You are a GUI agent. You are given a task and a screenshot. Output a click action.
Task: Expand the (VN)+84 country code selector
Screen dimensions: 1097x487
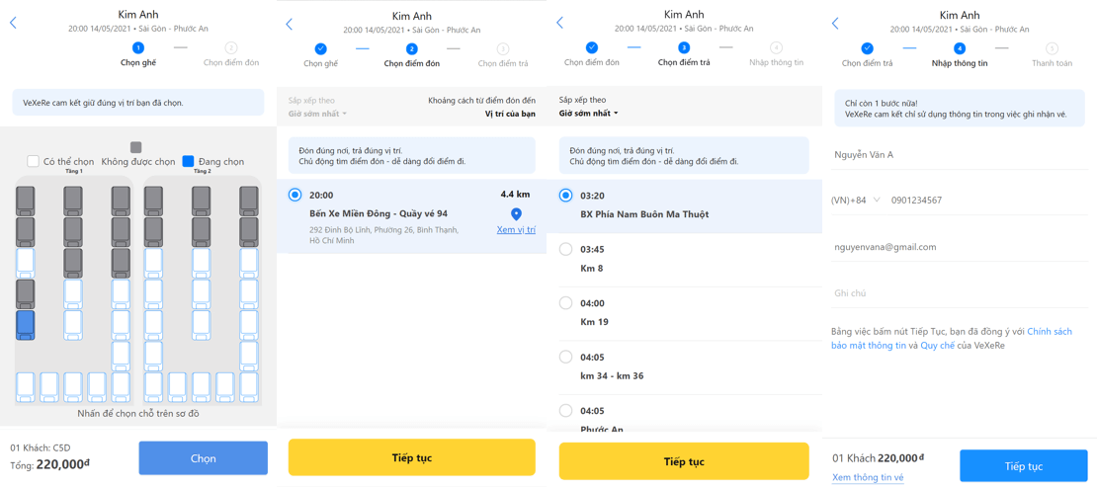[856, 201]
